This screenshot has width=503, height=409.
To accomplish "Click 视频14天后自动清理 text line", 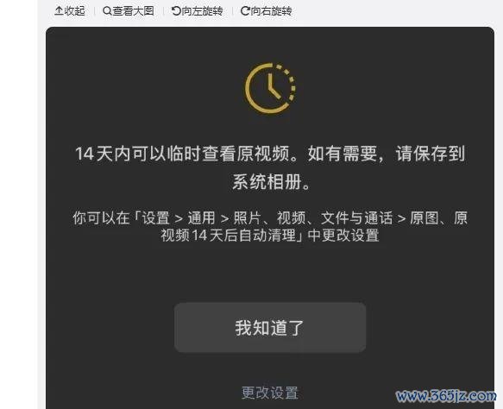I will (x=228, y=236).
